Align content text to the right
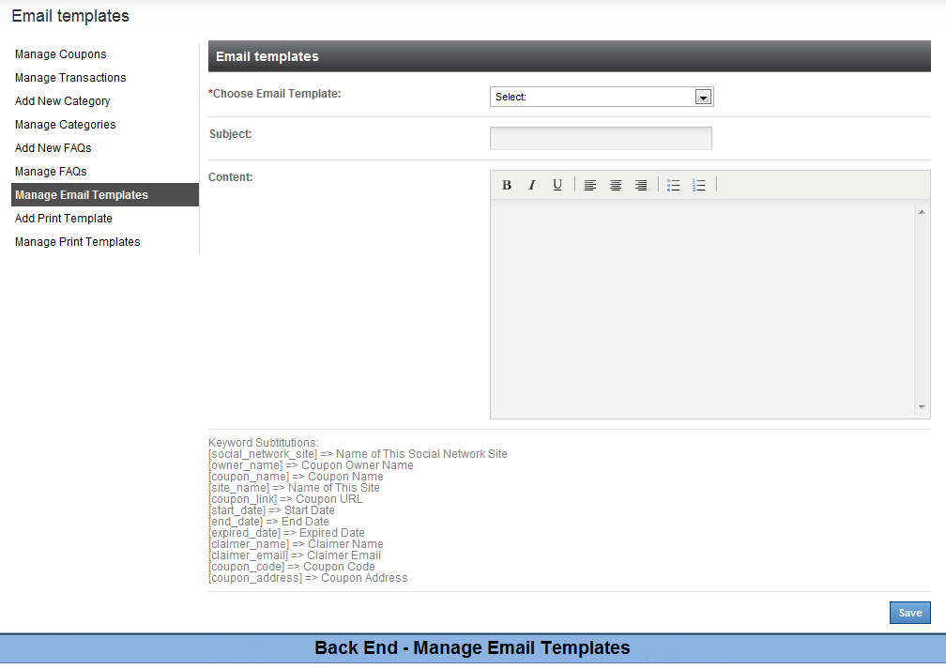This screenshot has height=669, width=946. [641, 185]
